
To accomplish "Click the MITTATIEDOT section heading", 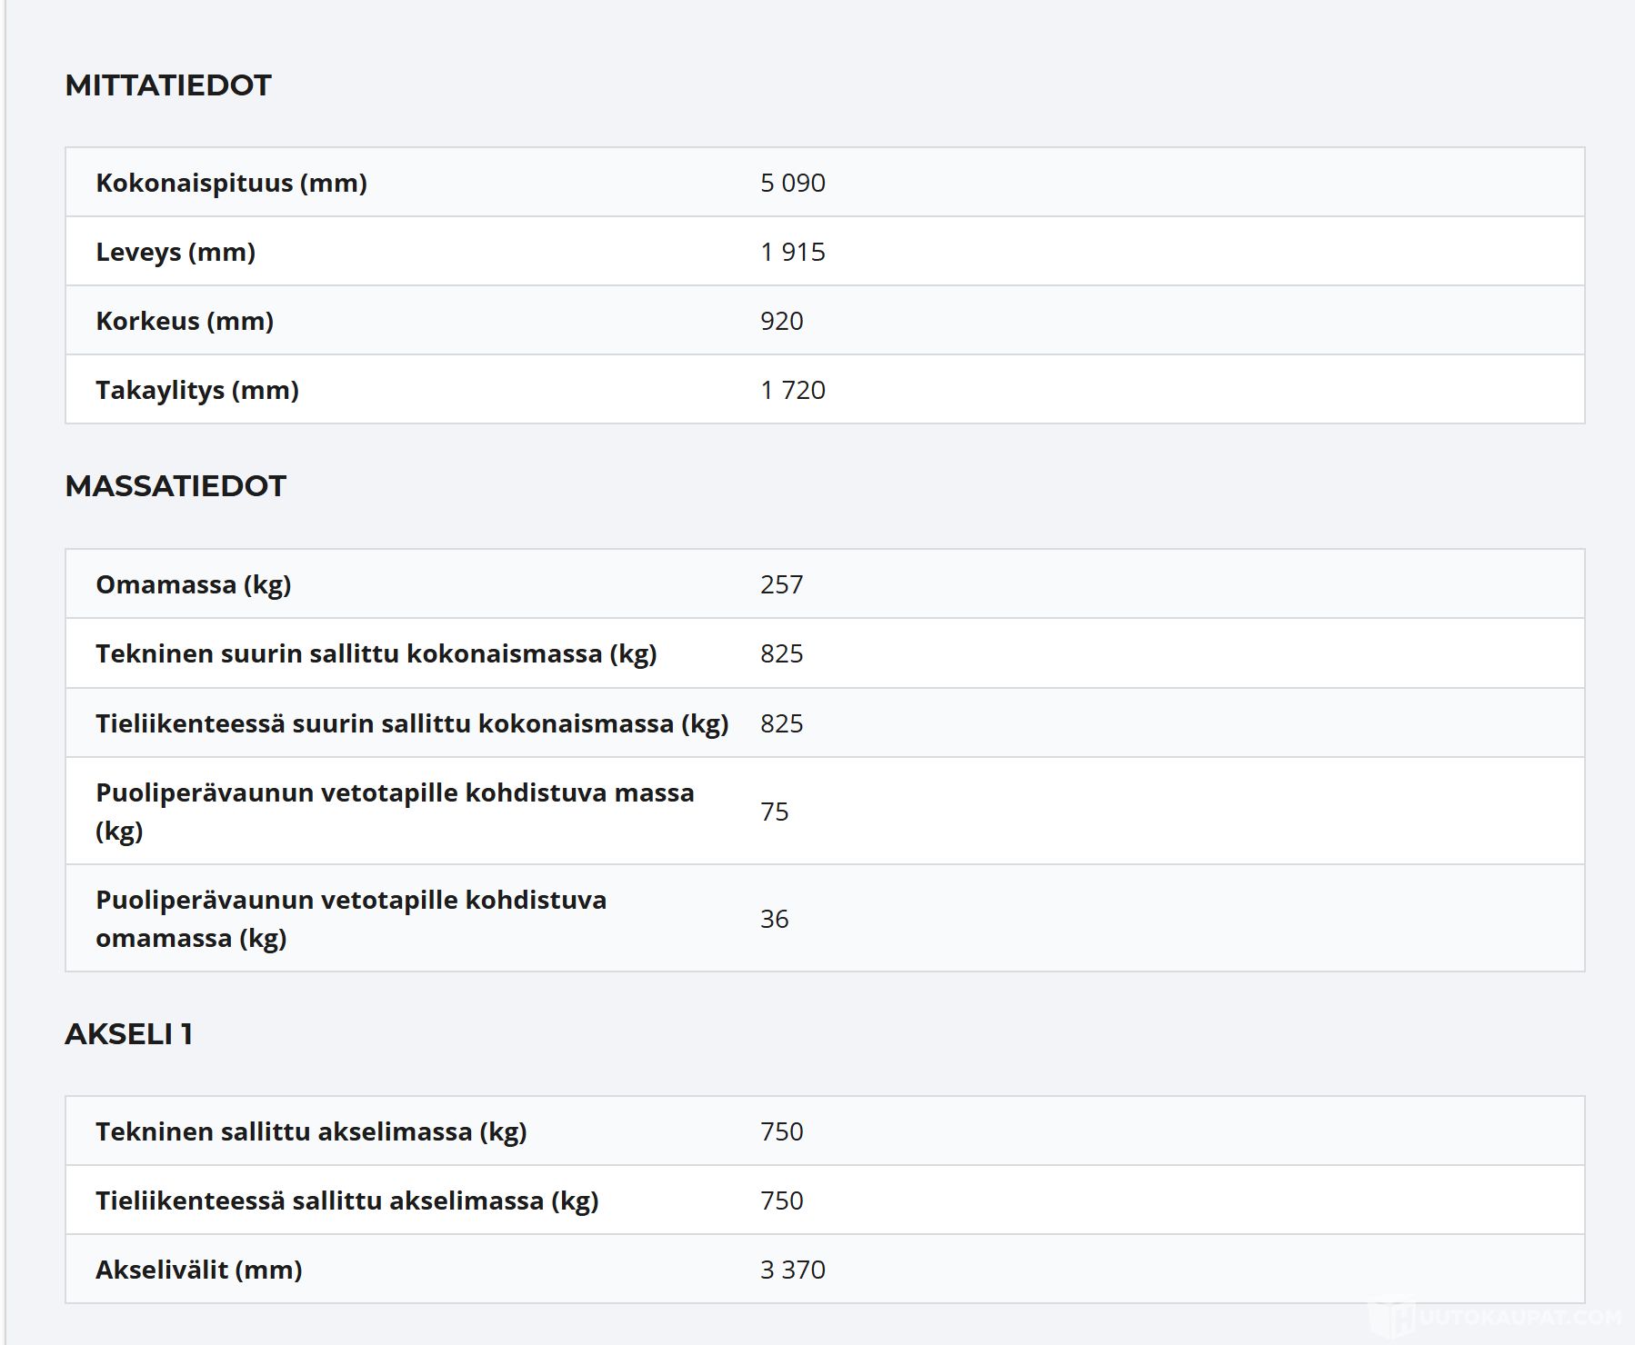I will tap(168, 85).
